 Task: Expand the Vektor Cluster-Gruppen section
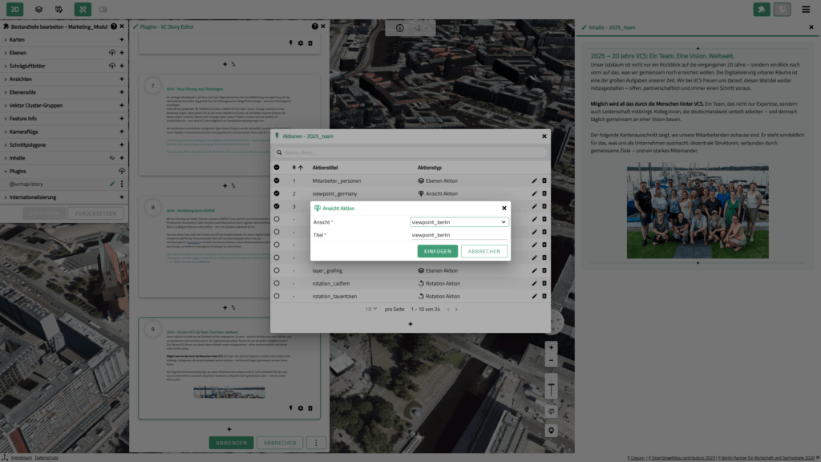click(6, 105)
